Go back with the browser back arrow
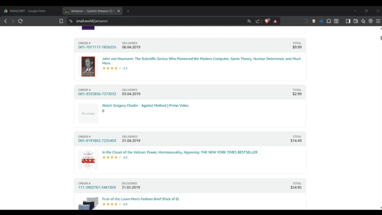The height and width of the screenshot is (215, 382). pyautogui.click(x=5, y=21)
